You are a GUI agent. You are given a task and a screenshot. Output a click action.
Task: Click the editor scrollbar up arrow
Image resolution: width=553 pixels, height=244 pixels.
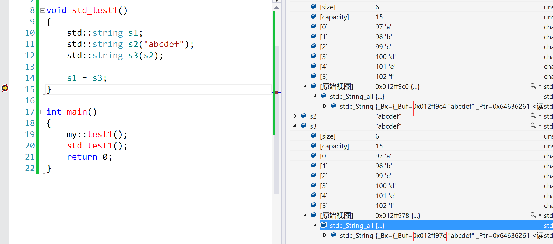[276, 7]
